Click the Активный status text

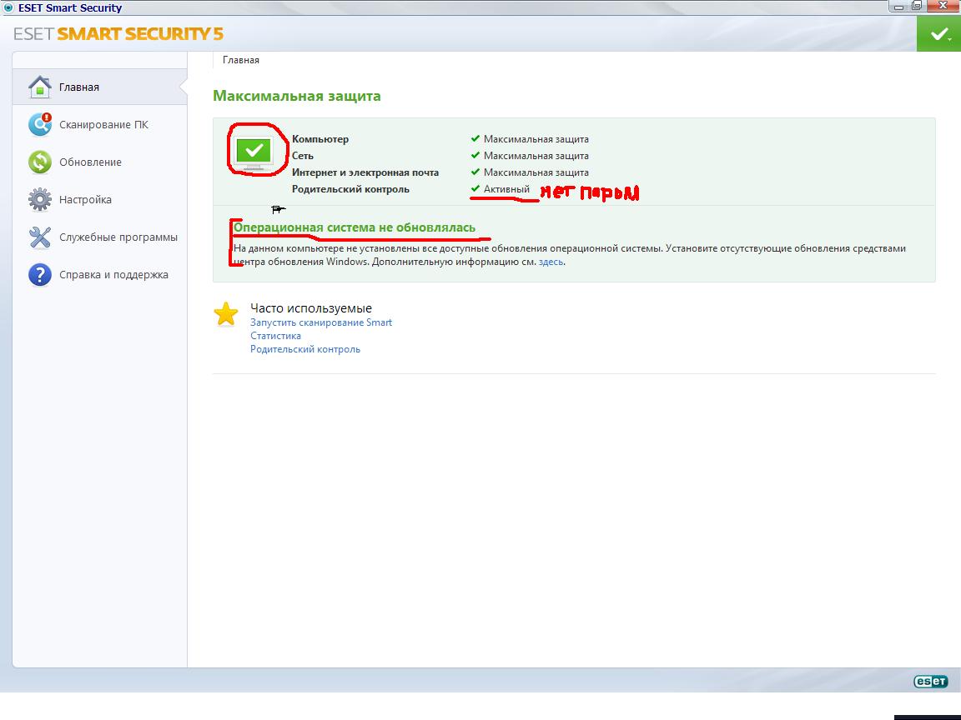pos(506,189)
